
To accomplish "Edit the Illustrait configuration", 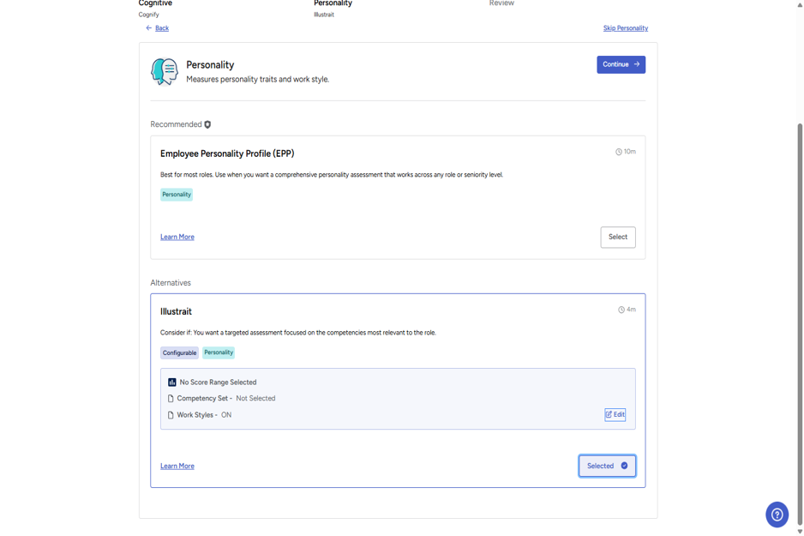I will 615,414.
